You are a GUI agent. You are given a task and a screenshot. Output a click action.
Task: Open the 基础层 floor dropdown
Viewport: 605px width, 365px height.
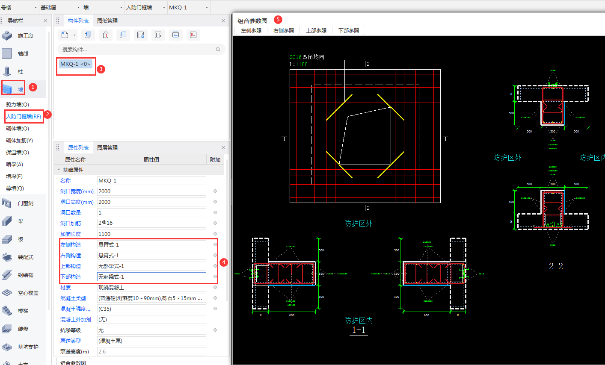click(x=60, y=7)
